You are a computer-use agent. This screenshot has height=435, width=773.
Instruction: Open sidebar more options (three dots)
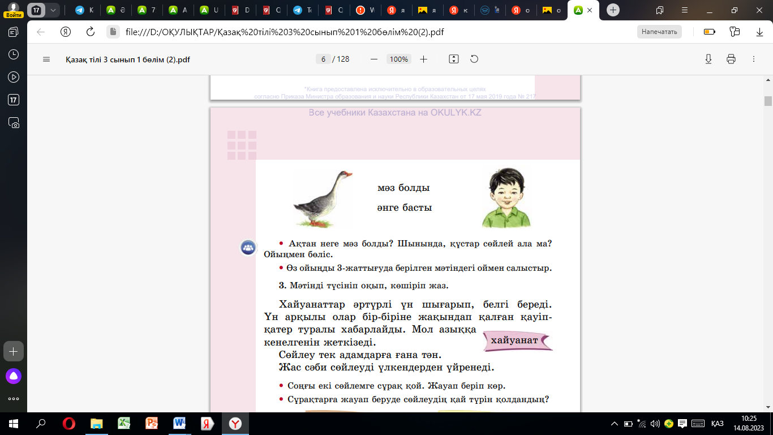pos(14,398)
